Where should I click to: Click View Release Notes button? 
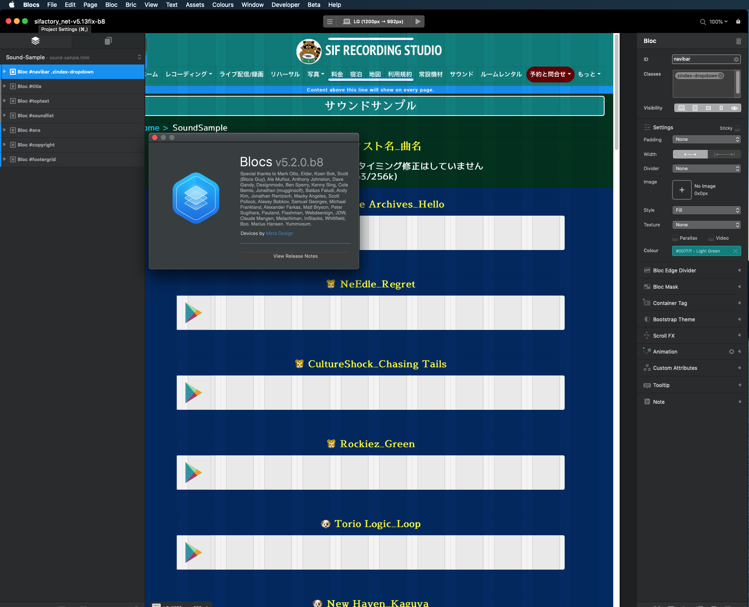tap(296, 256)
